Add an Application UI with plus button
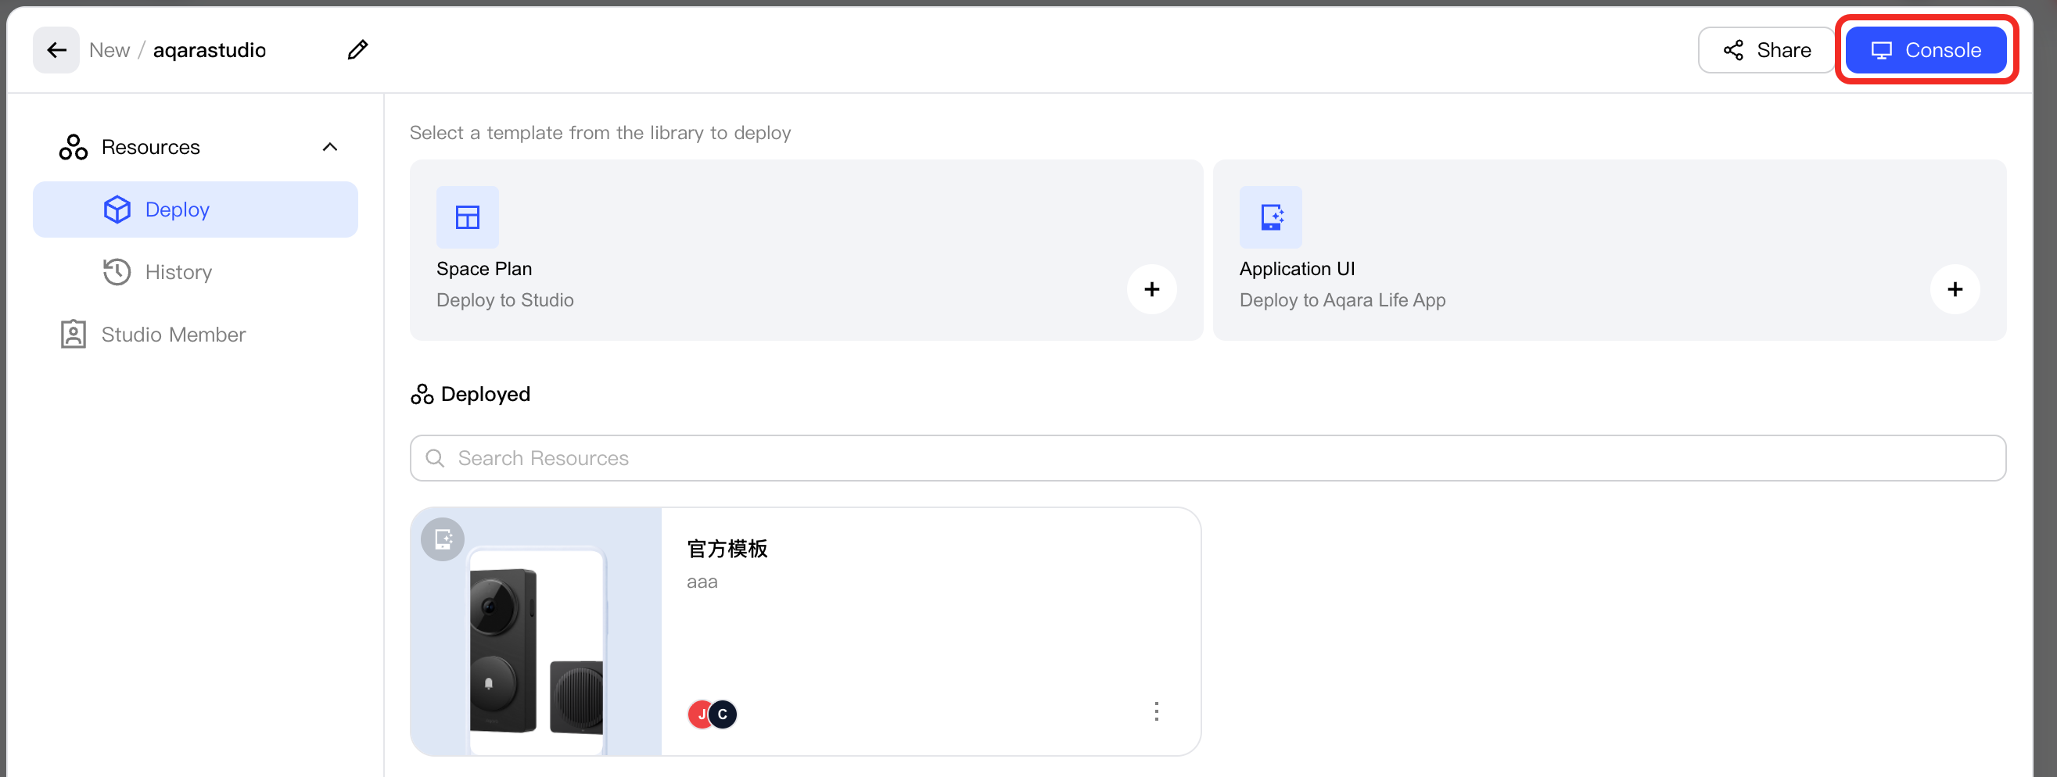The width and height of the screenshot is (2057, 777). [1955, 289]
